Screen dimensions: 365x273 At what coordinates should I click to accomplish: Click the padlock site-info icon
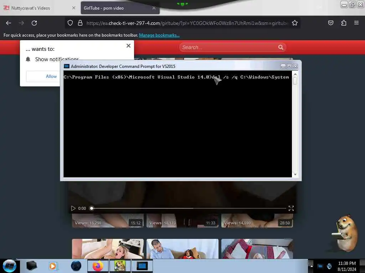80,23
